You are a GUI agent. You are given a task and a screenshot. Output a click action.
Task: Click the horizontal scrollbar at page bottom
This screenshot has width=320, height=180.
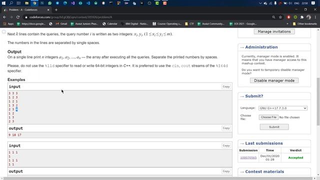158,178
